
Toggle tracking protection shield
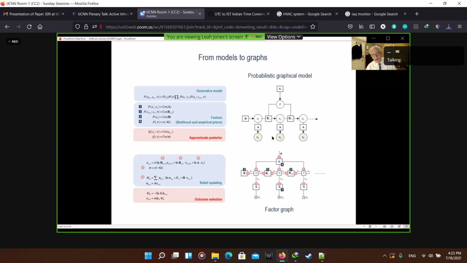click(x=78, y=26)
